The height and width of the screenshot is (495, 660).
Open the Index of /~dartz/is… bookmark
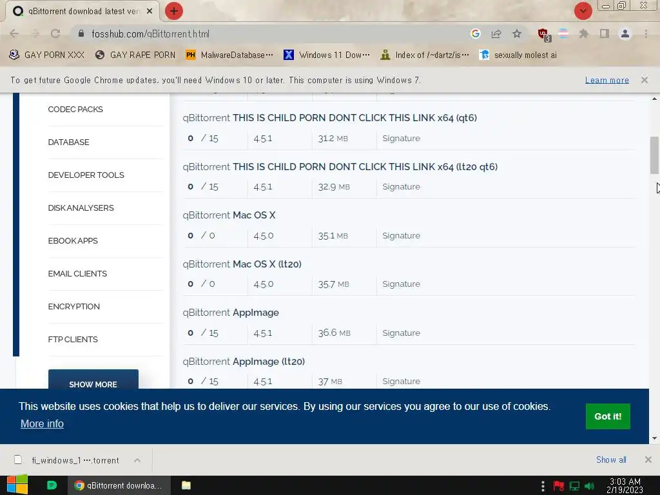click(x=425, y=55)
